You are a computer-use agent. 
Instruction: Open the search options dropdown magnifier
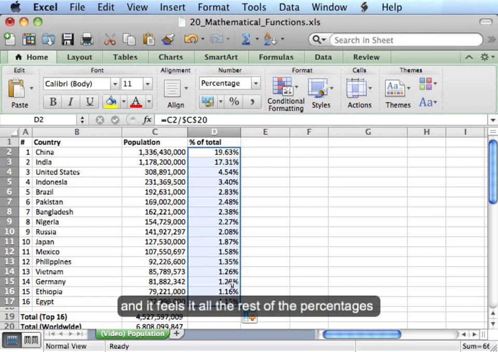319,40
